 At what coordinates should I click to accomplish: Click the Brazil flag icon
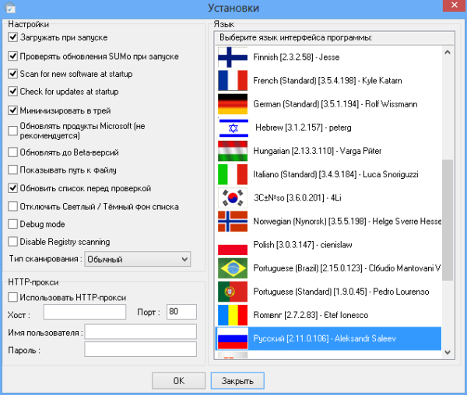click(x=233, y=268)
